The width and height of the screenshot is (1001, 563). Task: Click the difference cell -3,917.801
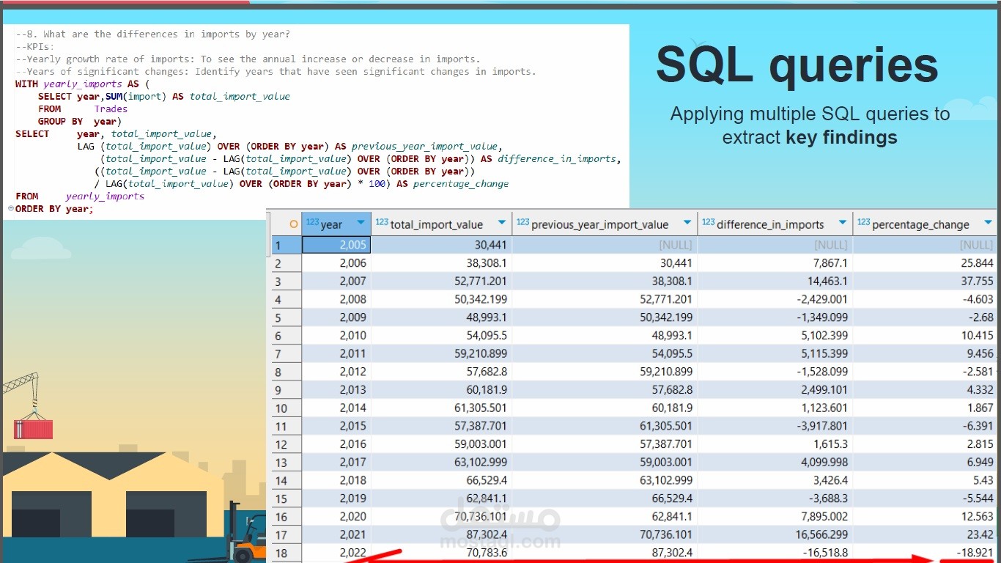click(x=775, y=426)
